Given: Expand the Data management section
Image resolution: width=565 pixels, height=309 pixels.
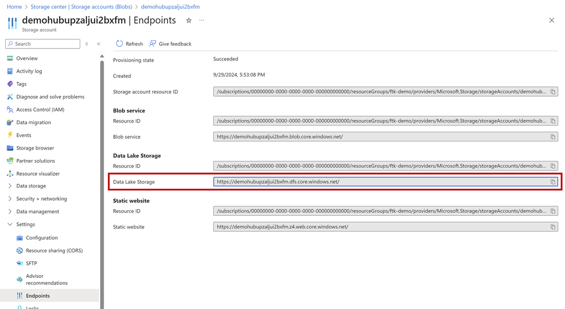Looking at the screenshot, I should [10, 211].
